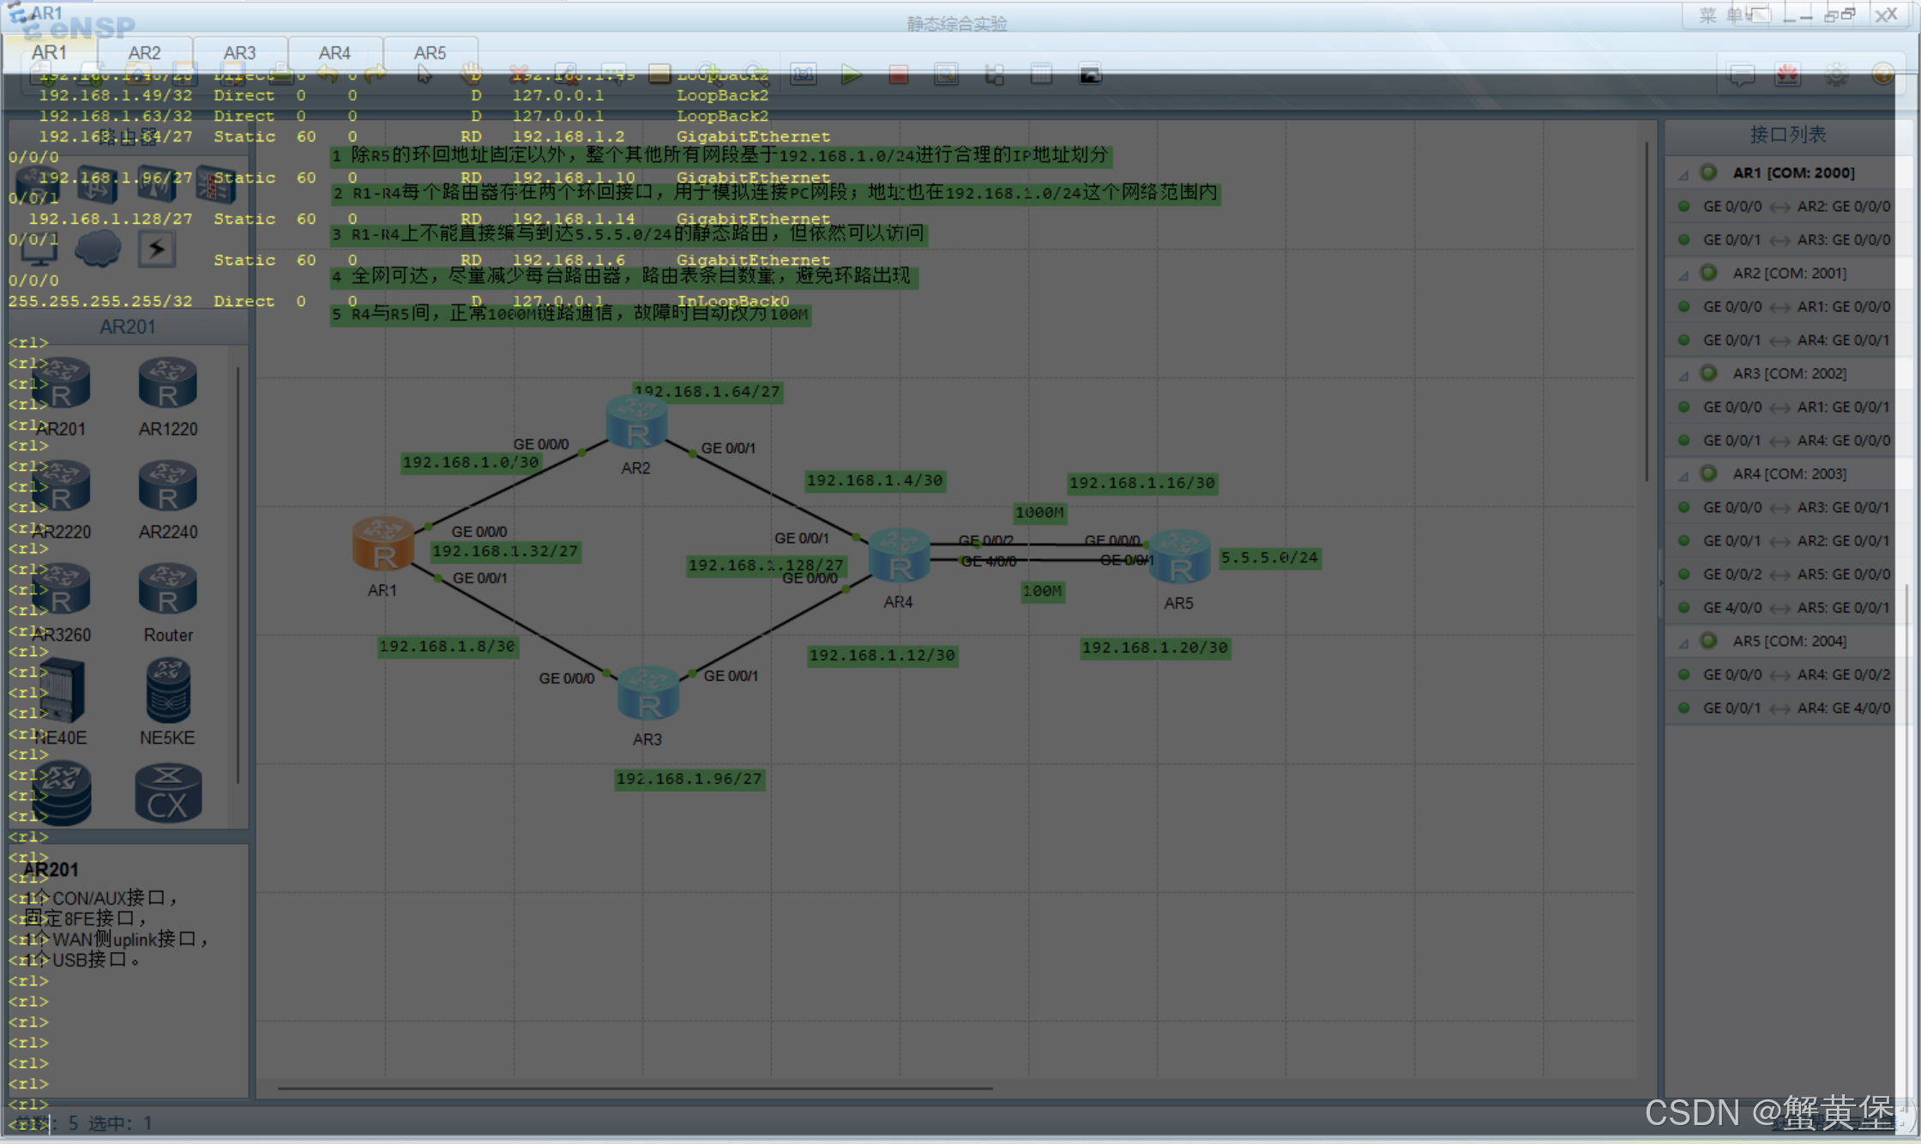Select the CX switch device icon
This screenshot has height=1144, width=1921.
coord(168,794)
